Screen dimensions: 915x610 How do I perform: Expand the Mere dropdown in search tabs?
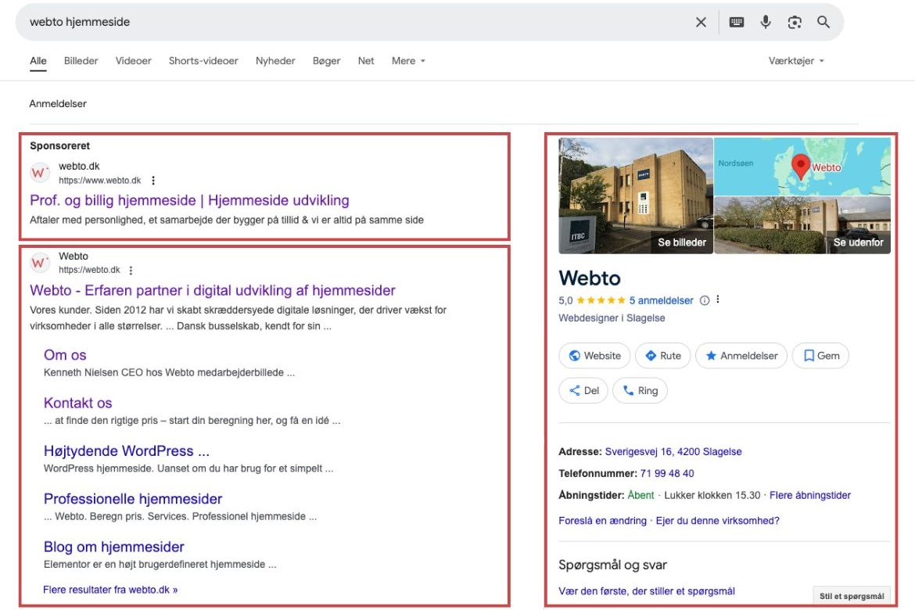[x=408, y=61]
